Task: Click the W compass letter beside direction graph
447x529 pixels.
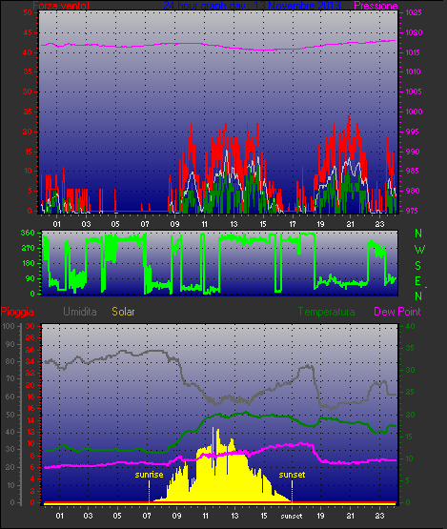Action: pyautogui.click(x=419, y=250)
